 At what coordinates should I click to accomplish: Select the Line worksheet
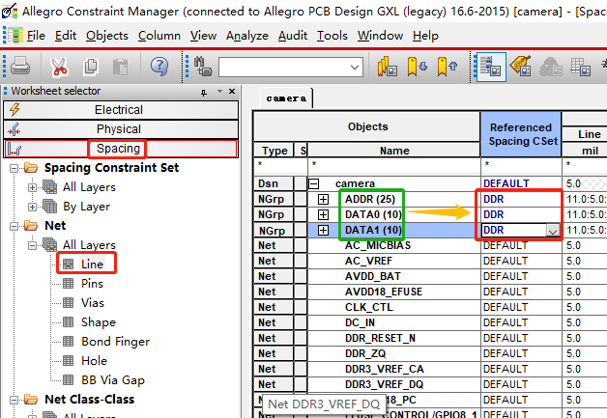point(92,265)
